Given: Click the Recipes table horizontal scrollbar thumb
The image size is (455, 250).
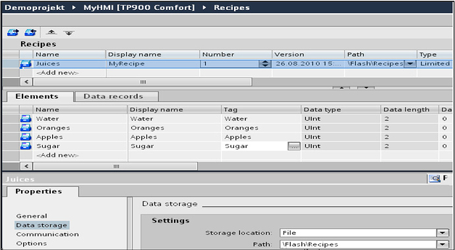Looking at the screenshot, I should click(142, 82).
